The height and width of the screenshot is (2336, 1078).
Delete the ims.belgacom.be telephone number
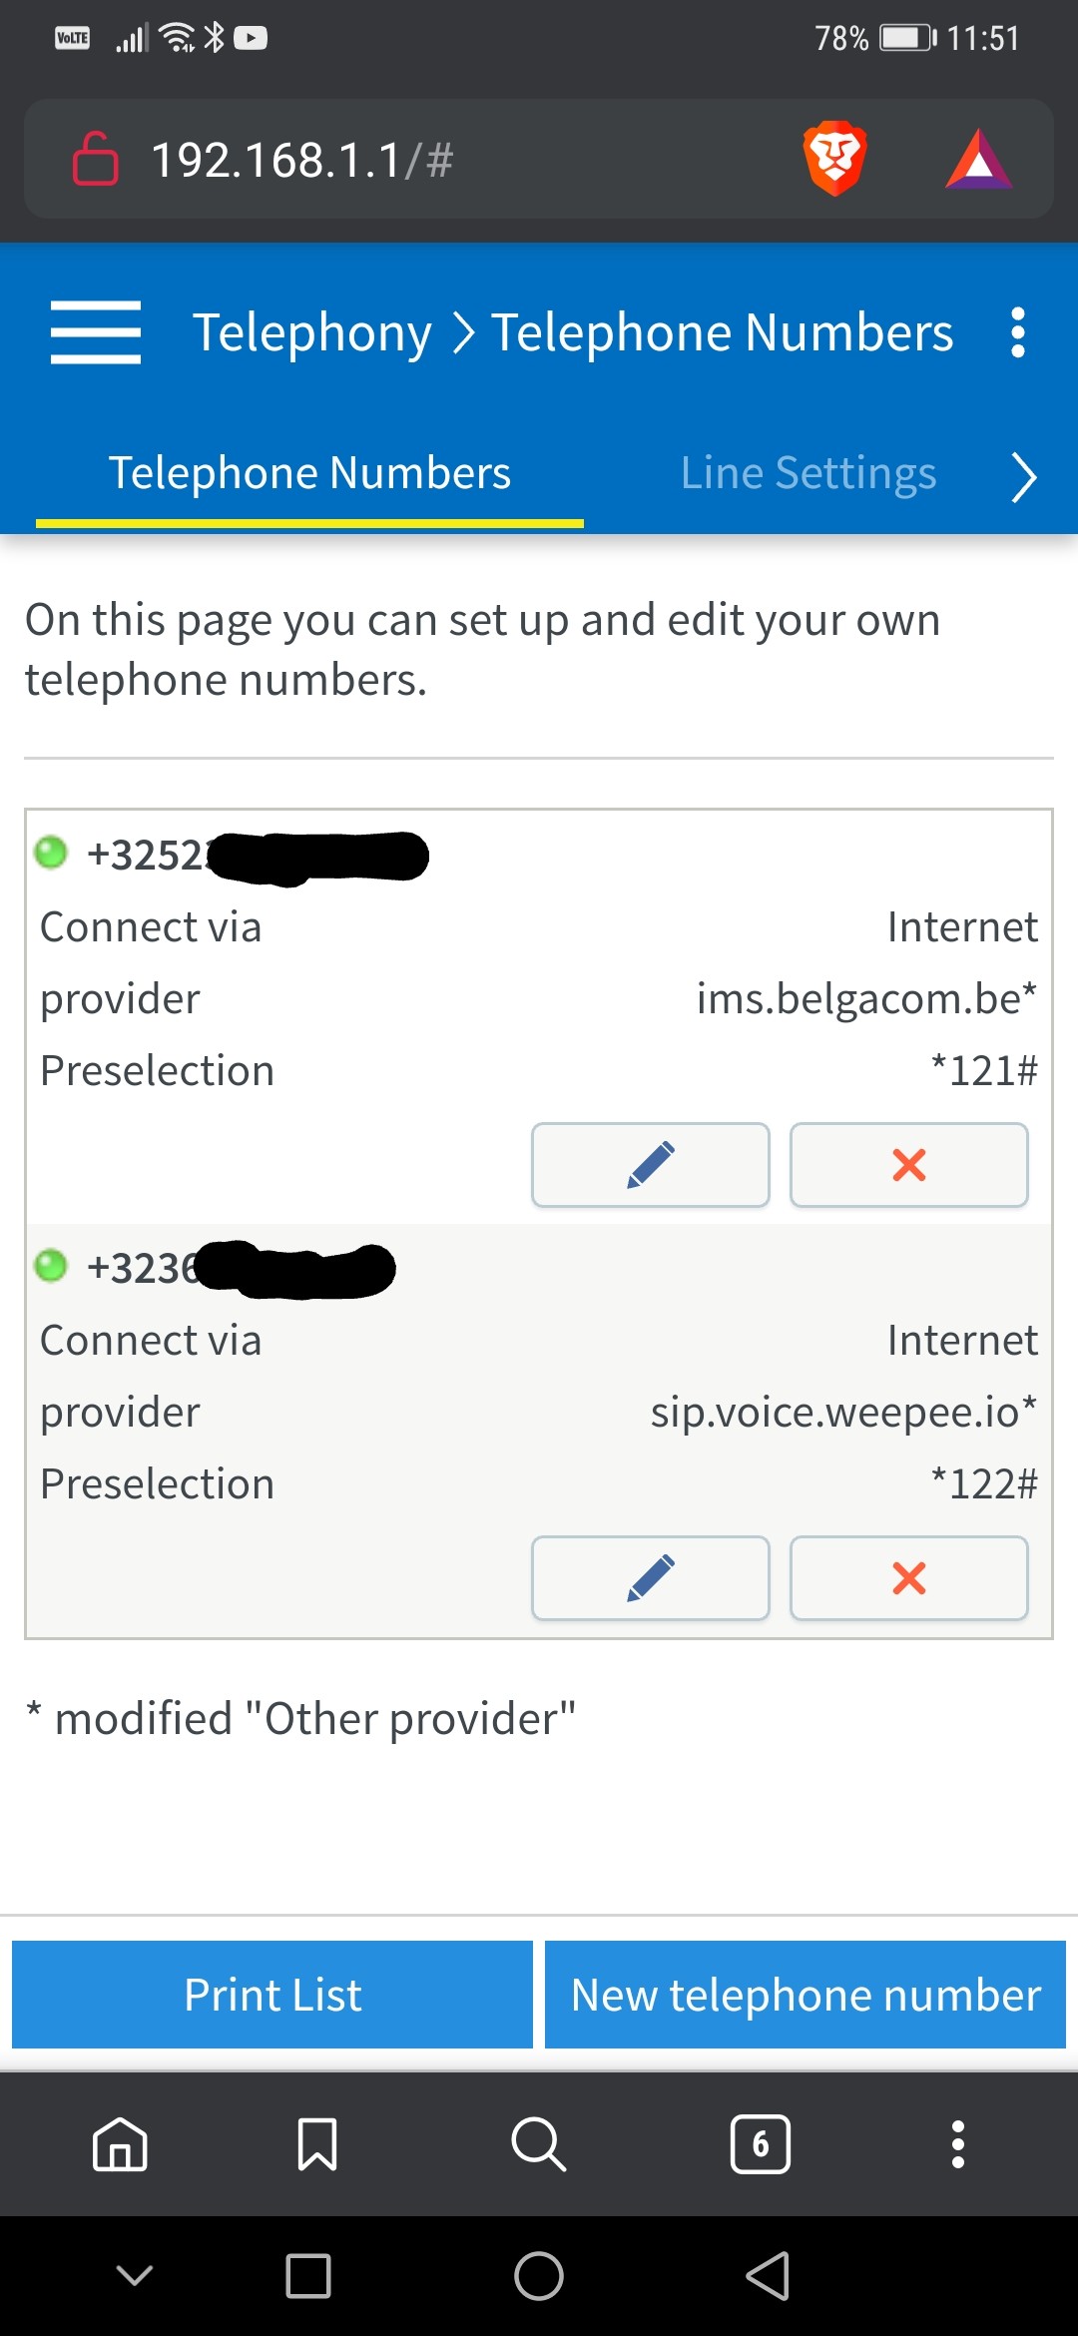908,1165
